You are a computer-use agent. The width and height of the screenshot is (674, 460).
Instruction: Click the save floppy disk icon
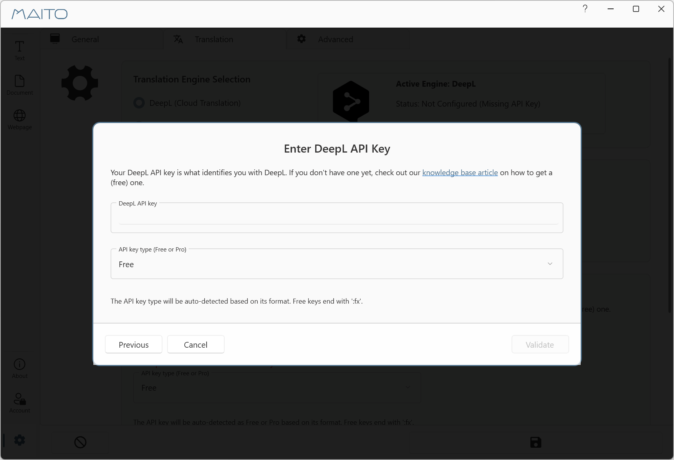[x=536, y=442]
